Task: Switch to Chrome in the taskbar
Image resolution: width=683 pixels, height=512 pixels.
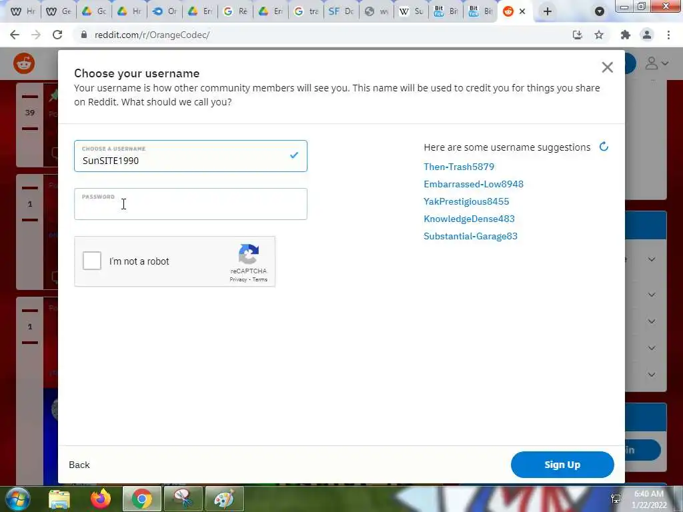Action: pos(142,499)
